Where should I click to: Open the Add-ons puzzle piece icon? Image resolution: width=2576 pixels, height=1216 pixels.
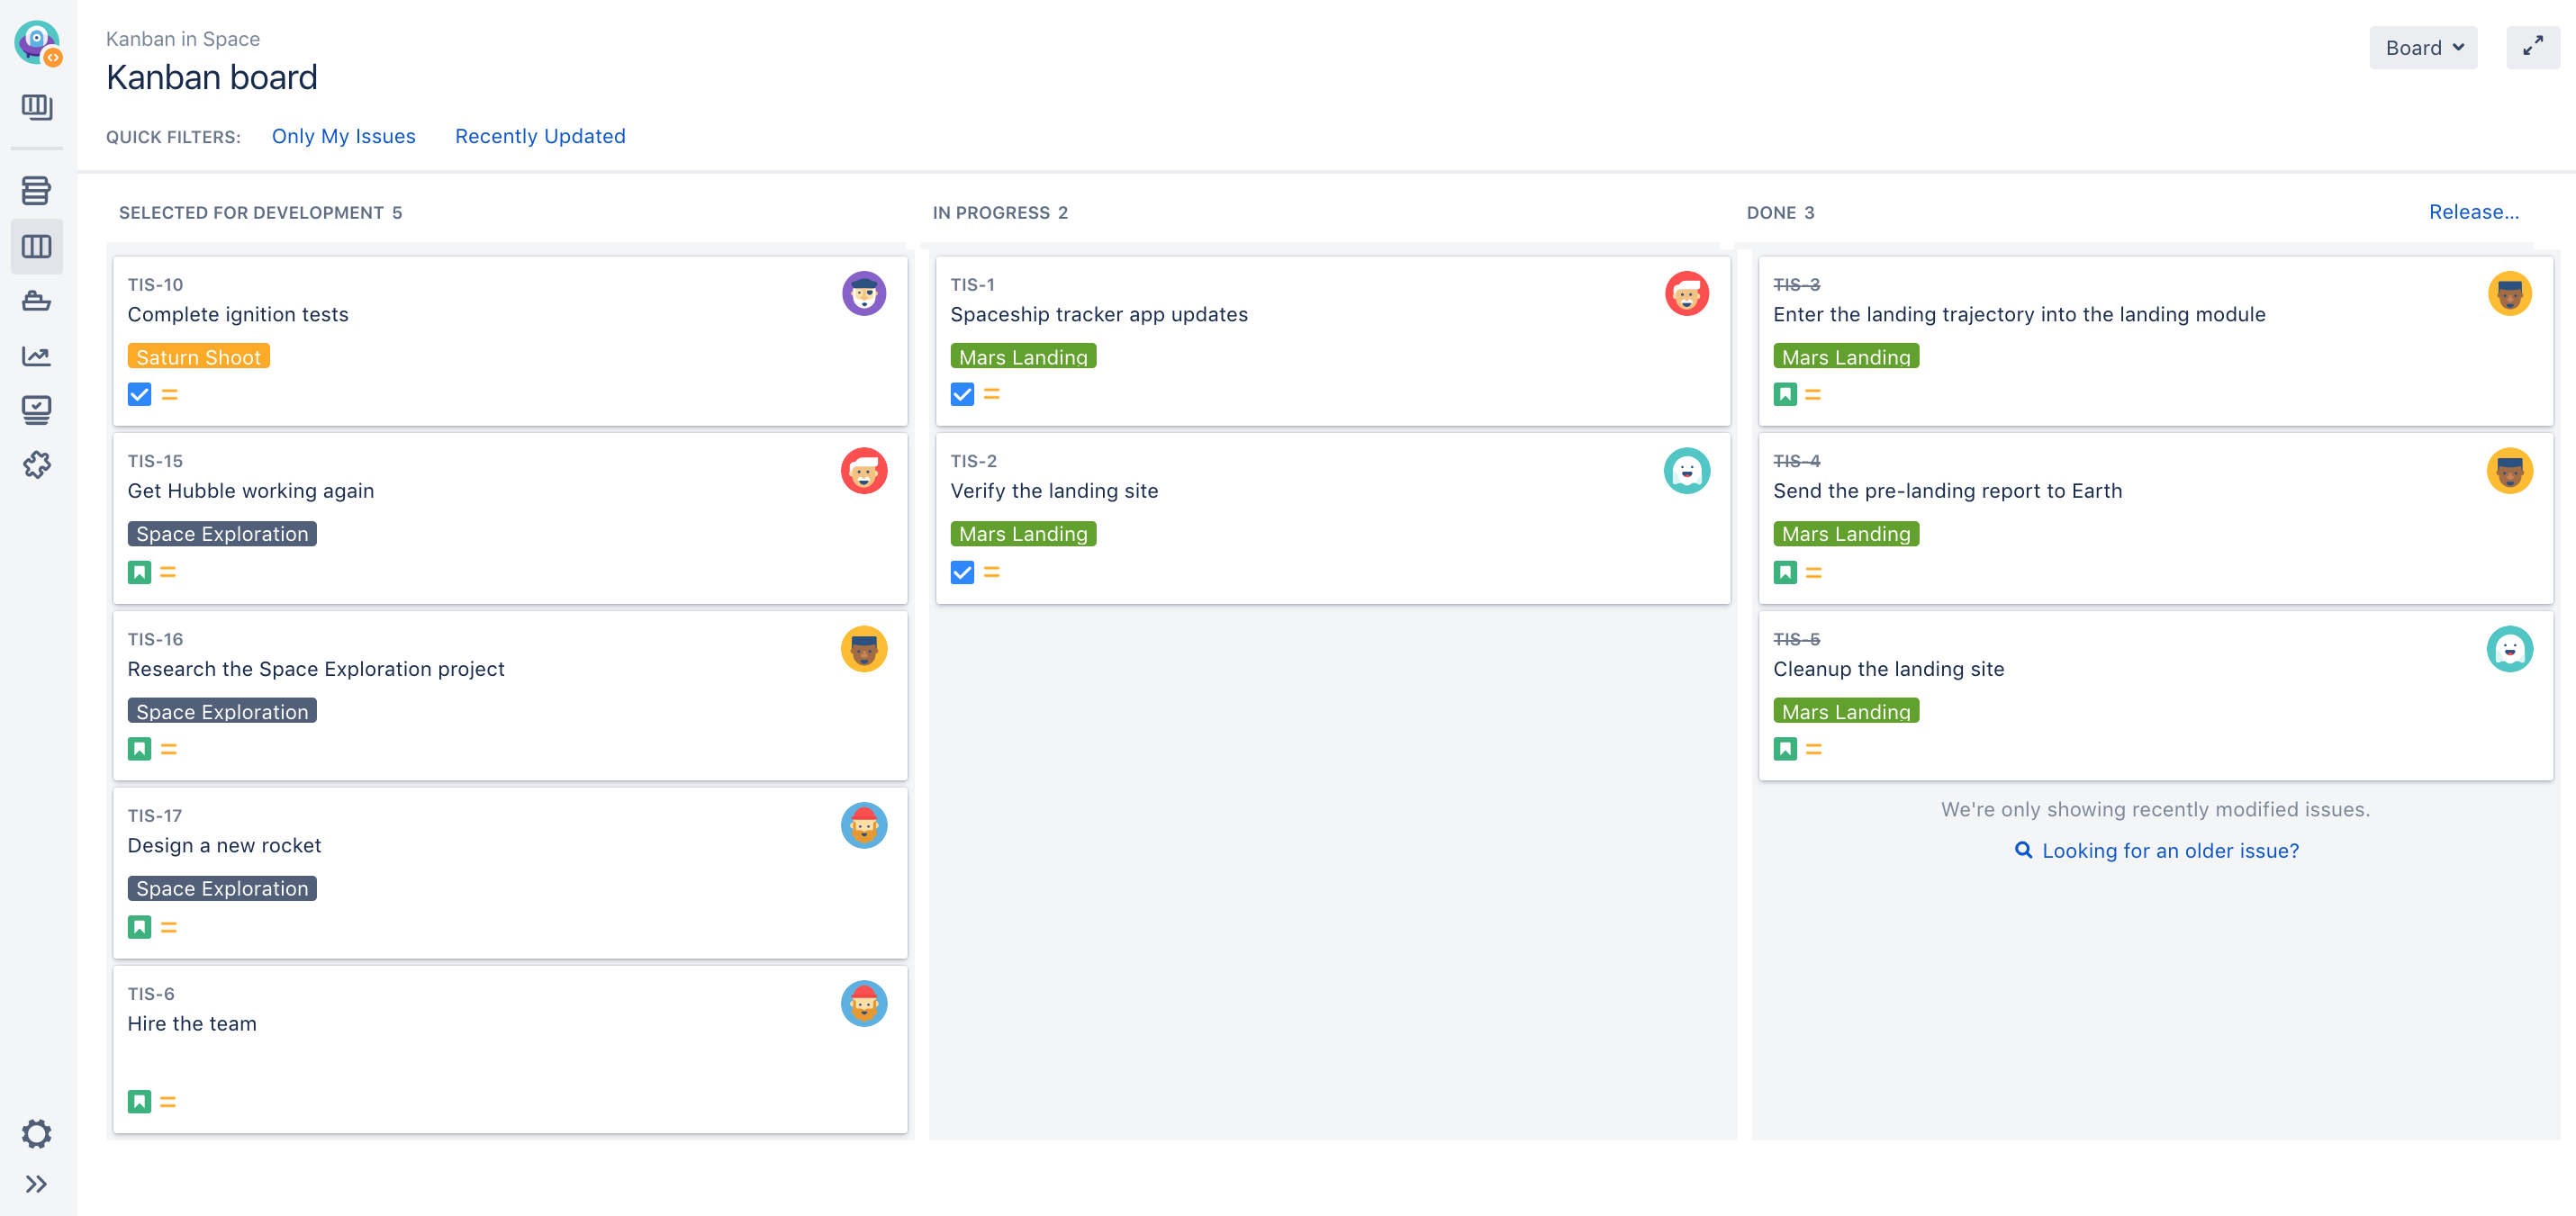pos(36,464)
